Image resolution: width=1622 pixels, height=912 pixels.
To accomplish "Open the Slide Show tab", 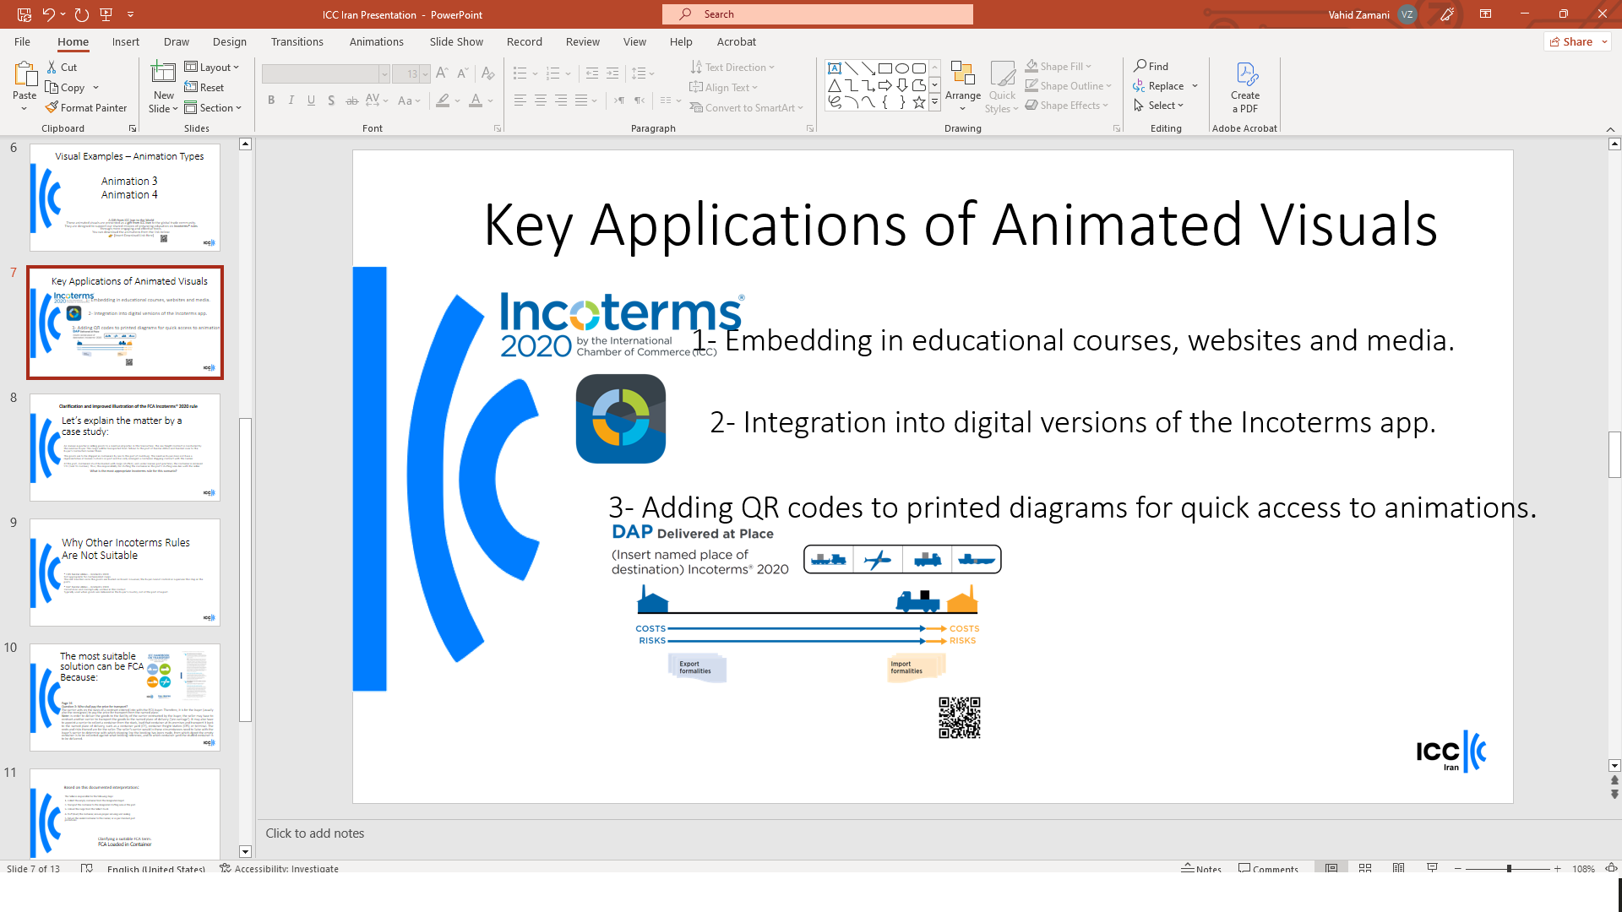I will (456, 41).
